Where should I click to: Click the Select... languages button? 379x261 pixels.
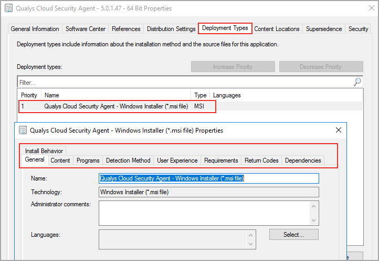tap(294, 235)
